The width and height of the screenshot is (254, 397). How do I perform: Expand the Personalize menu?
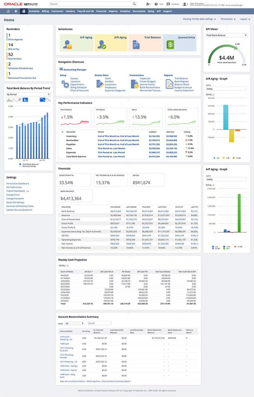228,19
